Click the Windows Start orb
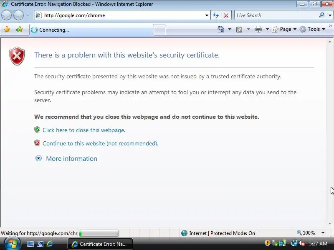This screenshot has width=334, height=250. click(13, 244)
